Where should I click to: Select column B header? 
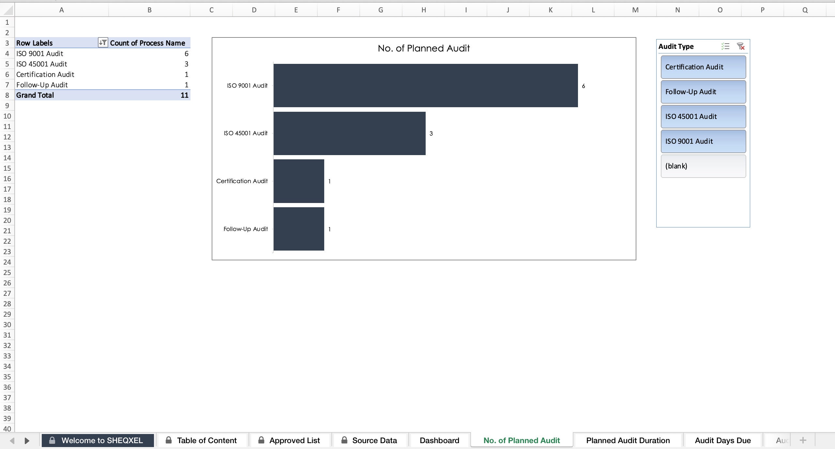click(x=149, y=10)
